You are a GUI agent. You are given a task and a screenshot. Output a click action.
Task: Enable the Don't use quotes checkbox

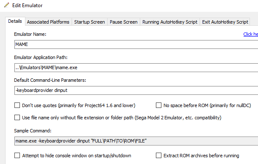tap(17, 105)
